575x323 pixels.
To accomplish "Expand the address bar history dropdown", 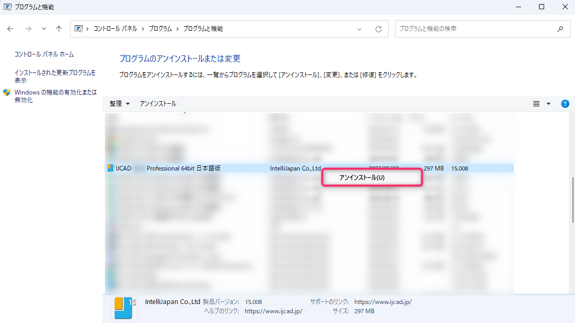I will (360, 29).
